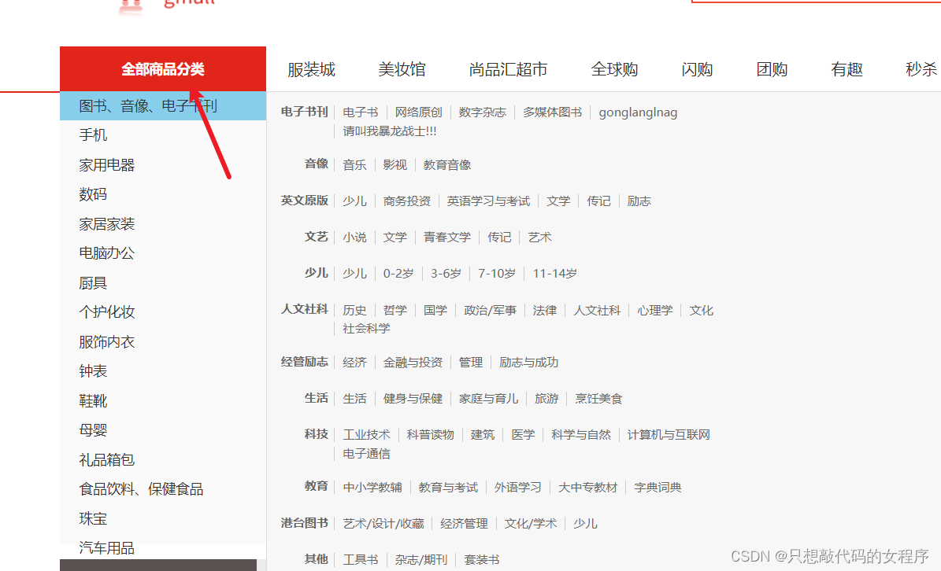Open the 电子通信 link
Viewport: 941px width, 571px height.
367,454
